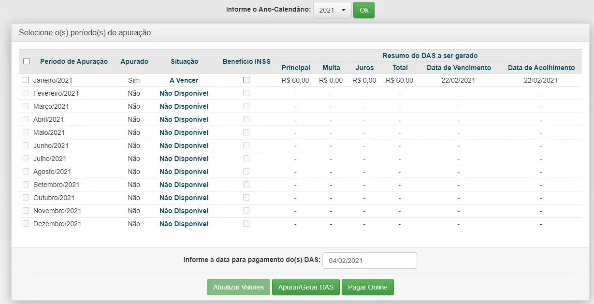Click the Fevereiro/2021 period checkbox

(26, 93)
